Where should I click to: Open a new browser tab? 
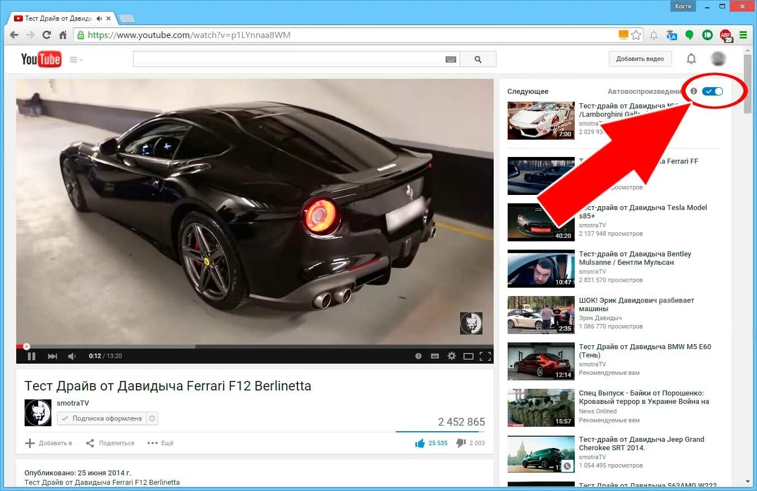point(127,19)
